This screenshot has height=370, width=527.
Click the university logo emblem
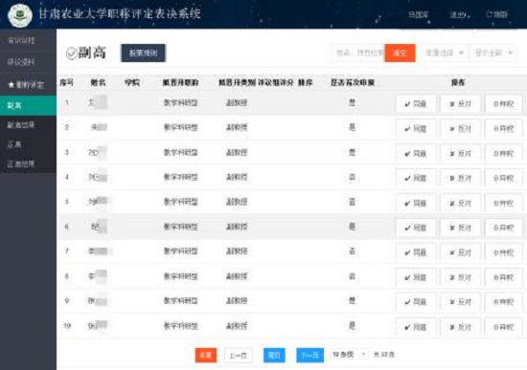point(20,15)
